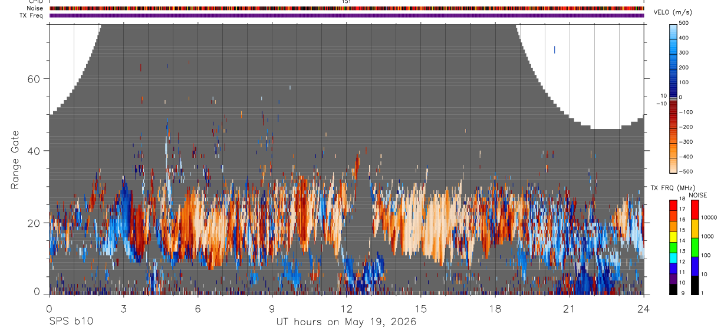Pick the red segment of TX FRQ color bar

673,204
